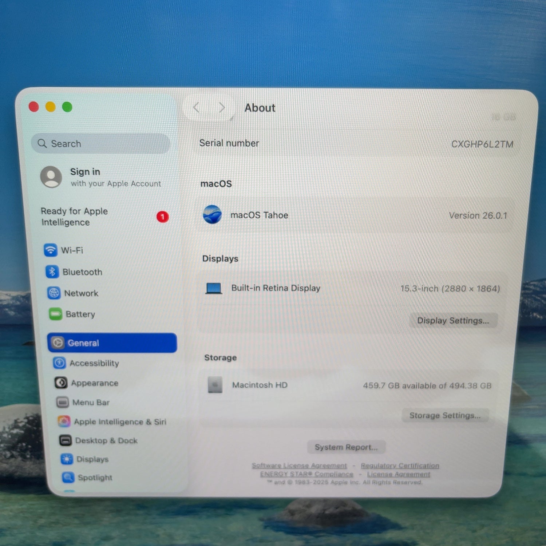This screenshot has height=546, width=546.
Task: Open Regulatory Certification link
Action: 400,466
